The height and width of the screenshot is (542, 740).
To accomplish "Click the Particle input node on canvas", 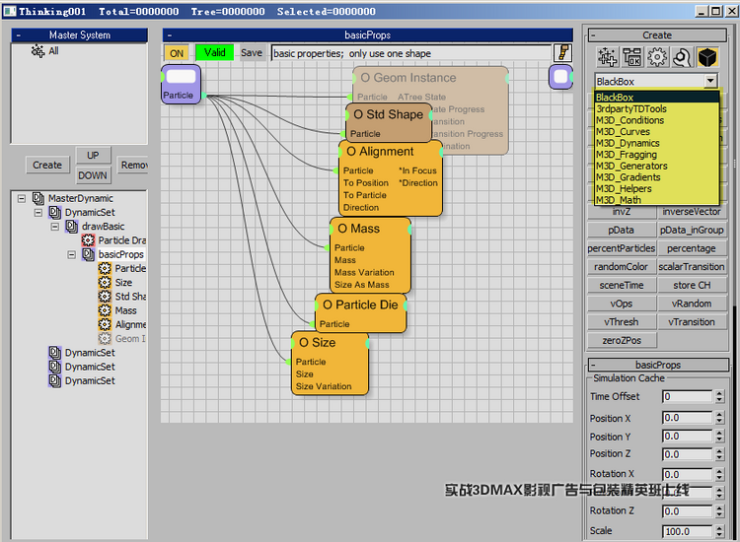I will (x=181, y=84).
